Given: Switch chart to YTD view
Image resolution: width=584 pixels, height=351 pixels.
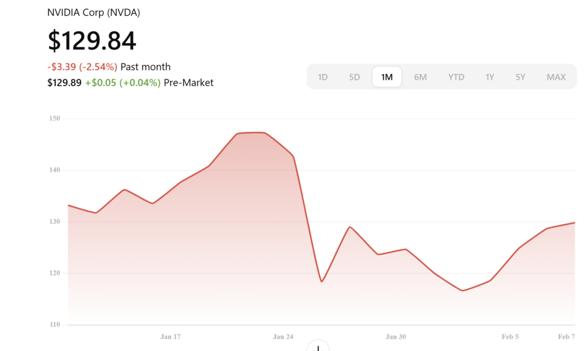Looking at the screenshot, I should (456, 77).
